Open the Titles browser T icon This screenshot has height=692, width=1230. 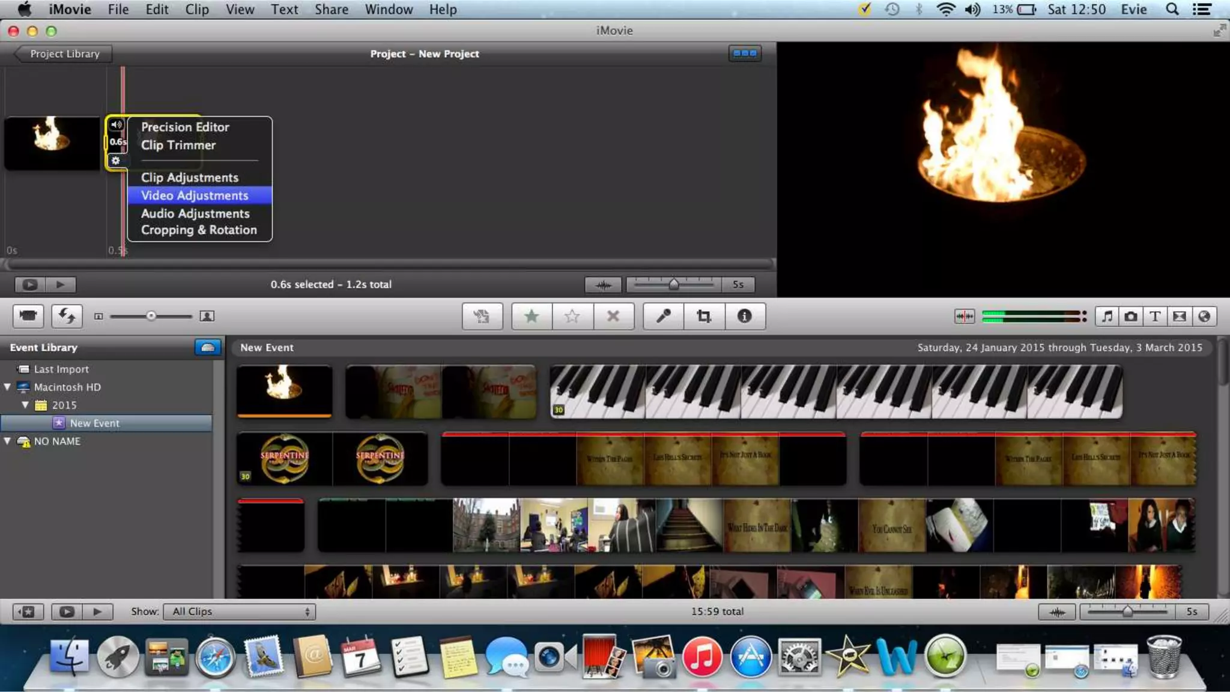(1155, 316)
